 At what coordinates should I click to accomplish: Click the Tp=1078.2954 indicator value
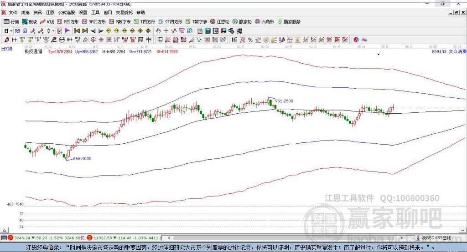[60, 52]
